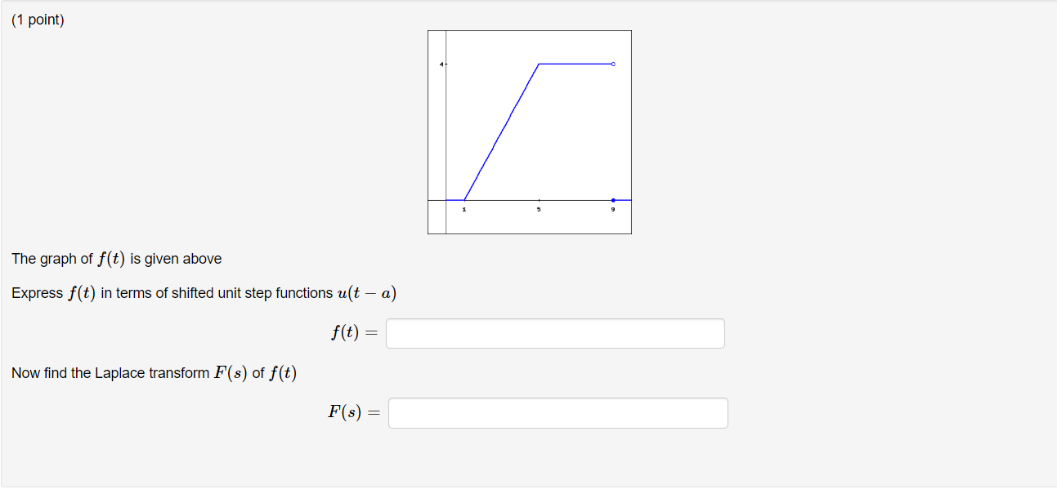Image resolution: width=1057 pixels, height=489 pixels.
Task: Click the filled blue dot at t=9
Action: (611, 198)
